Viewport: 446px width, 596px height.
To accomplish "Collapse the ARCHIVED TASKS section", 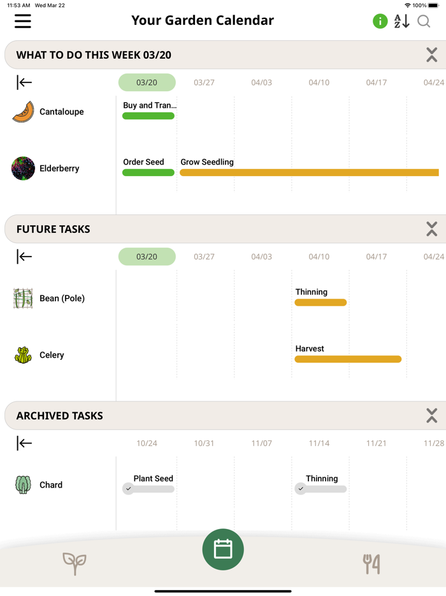I will [431, 415].
